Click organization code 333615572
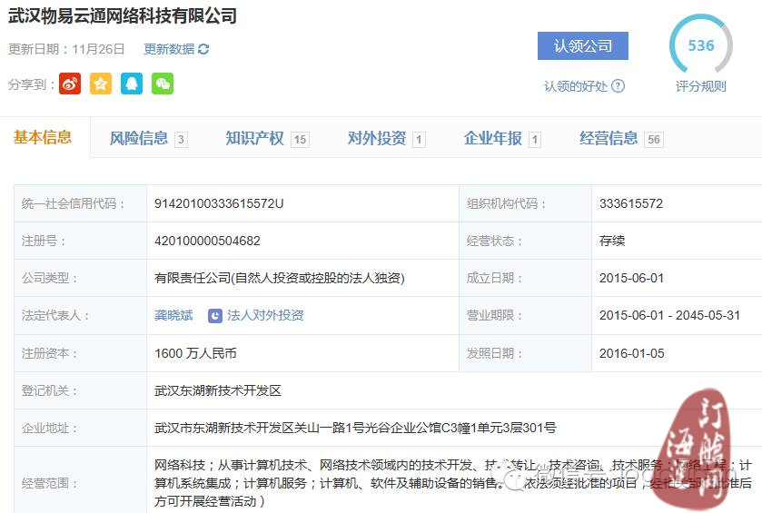The height and width of the screenshot is (513, 762). [x=631, y=203]
